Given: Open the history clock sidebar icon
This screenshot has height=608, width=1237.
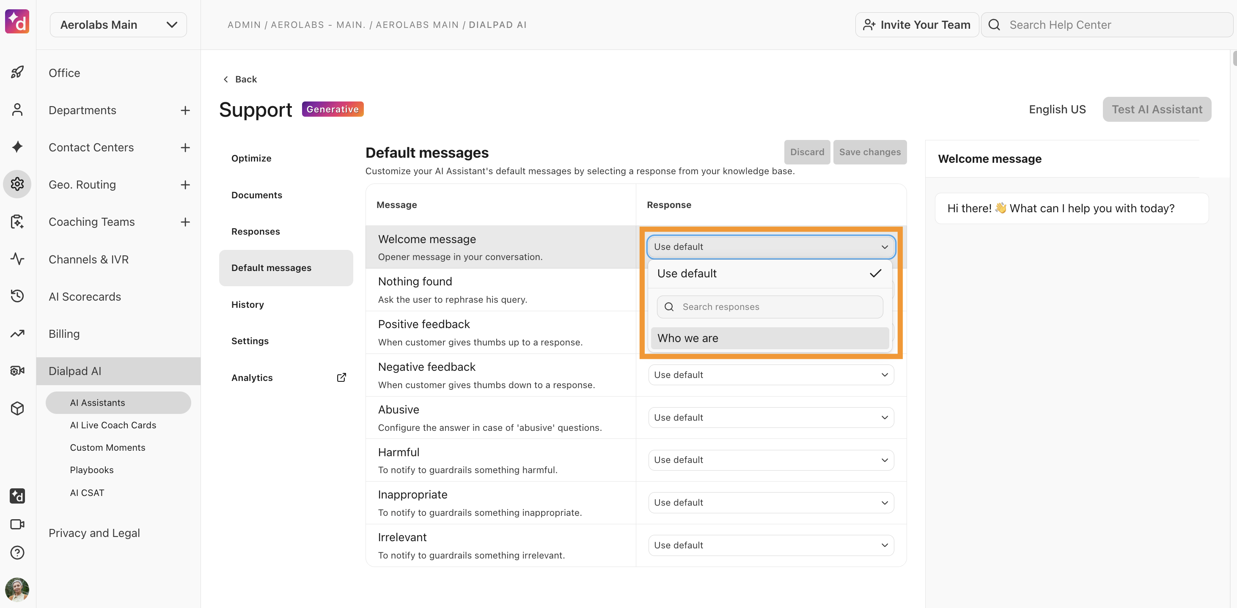Looking at the screenshot, I should pos(17,296).
